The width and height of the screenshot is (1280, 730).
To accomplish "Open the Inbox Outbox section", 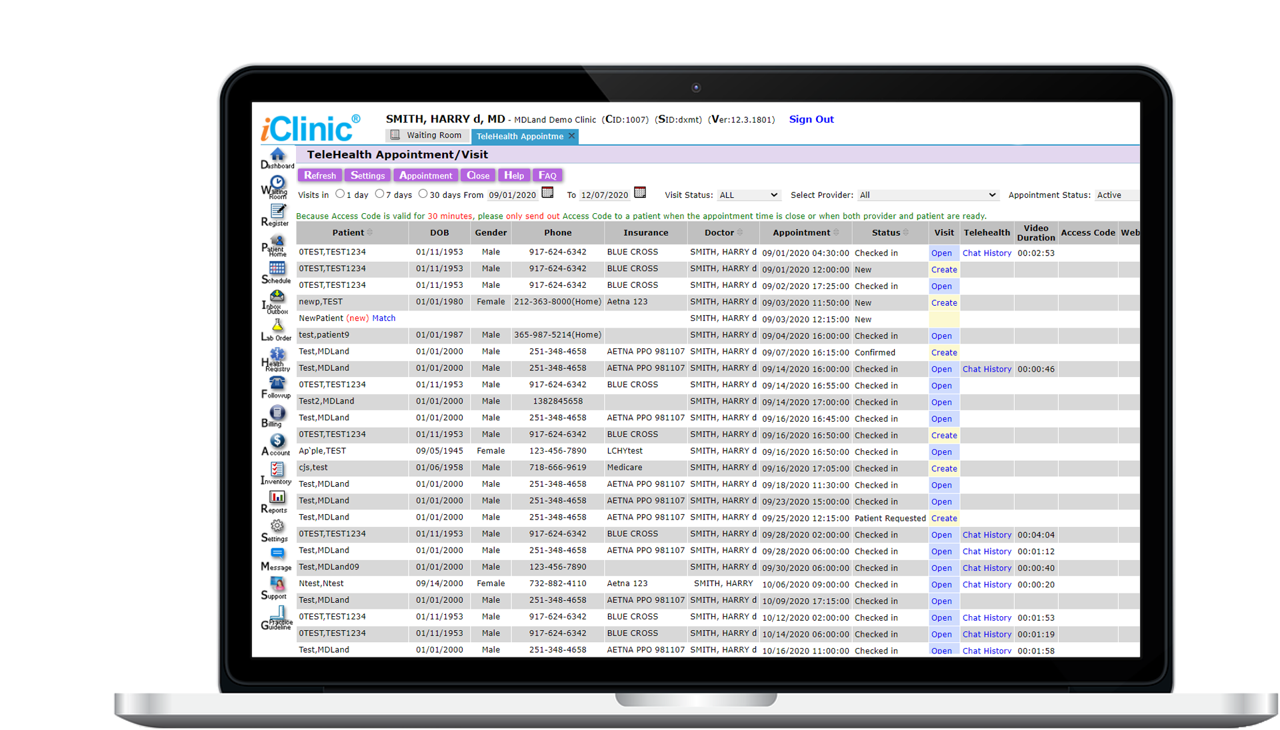I will click(276, 303).
